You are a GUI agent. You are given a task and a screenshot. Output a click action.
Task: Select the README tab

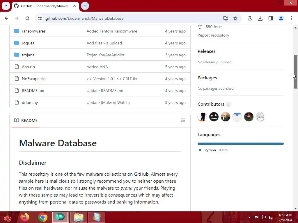[26, 121]
